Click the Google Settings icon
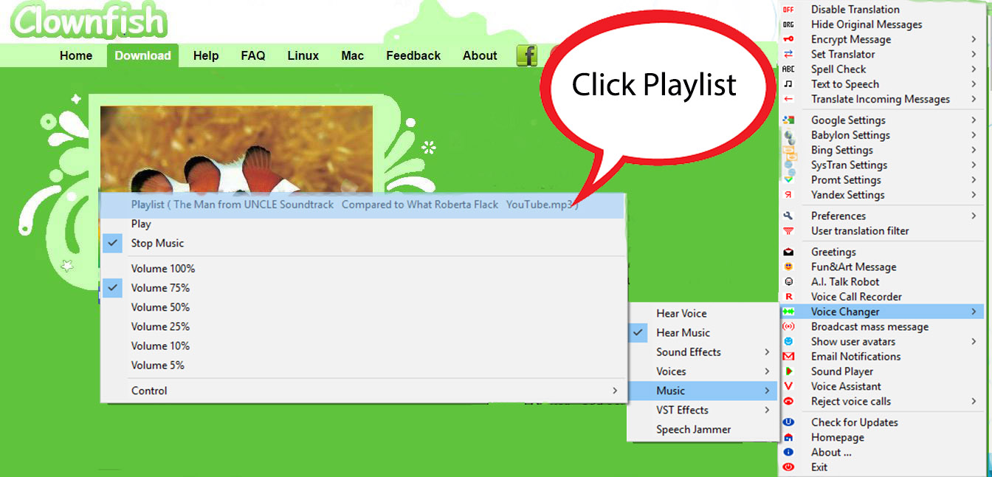This screenshot has width=992, height=477. tap(788, 120)
